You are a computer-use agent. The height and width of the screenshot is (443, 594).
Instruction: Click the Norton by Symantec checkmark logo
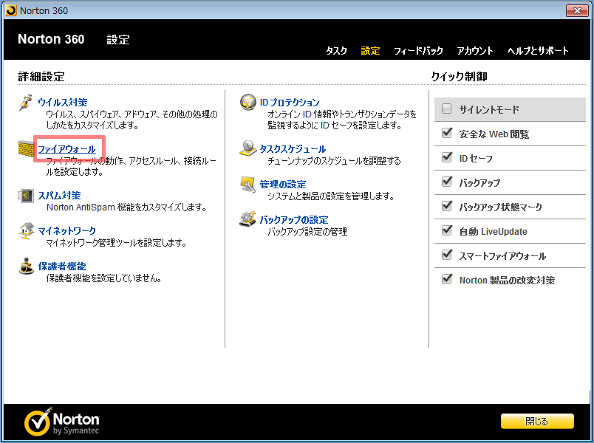tap(62, 422)
